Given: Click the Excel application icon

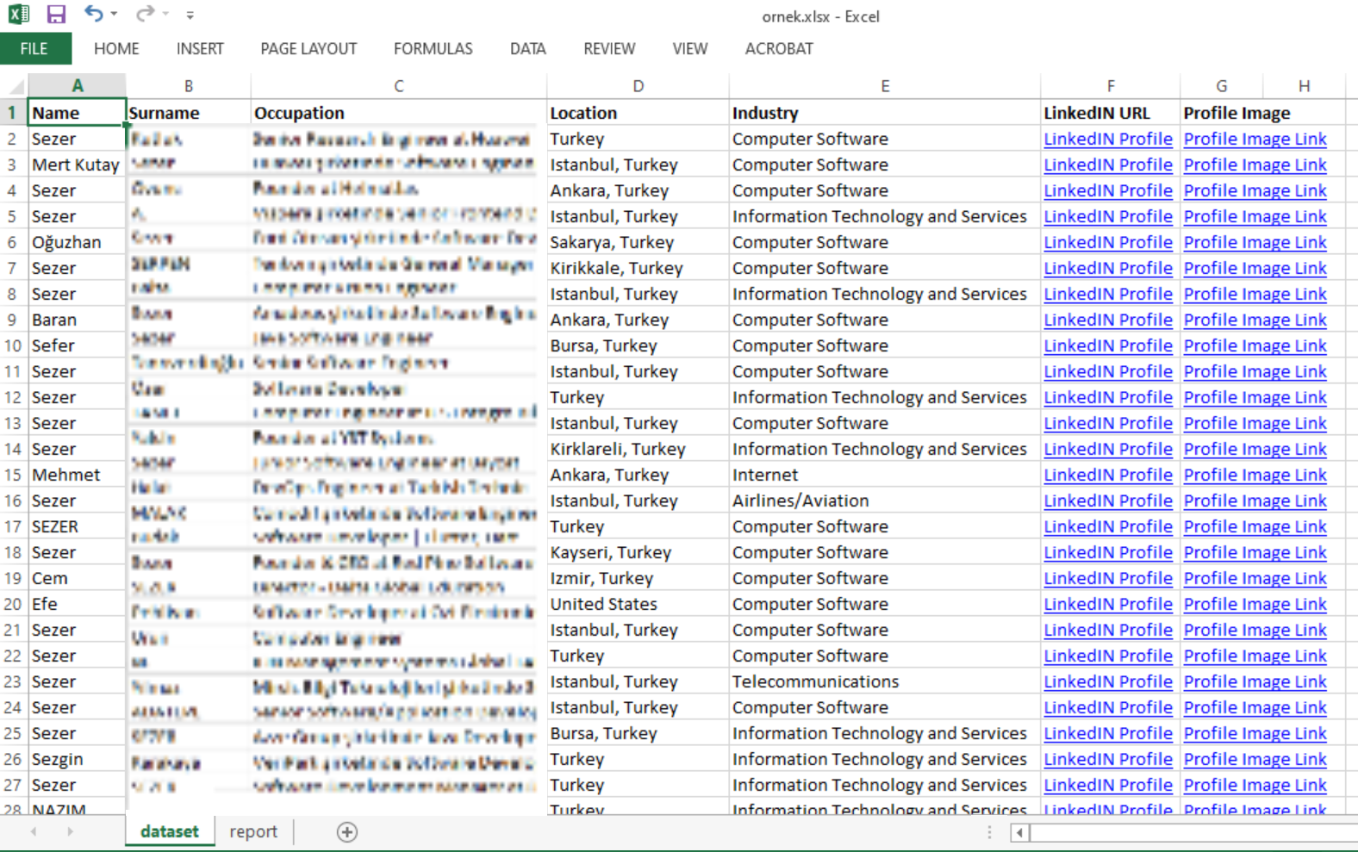Looking at the screenshot, I should tap(18, 14).
